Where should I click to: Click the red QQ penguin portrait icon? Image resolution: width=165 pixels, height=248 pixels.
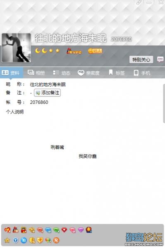(x=24, y=230)
